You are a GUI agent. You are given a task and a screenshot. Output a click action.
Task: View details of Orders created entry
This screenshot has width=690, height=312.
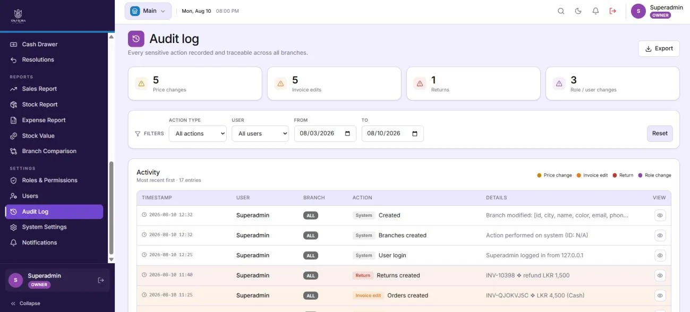[660, 296]
